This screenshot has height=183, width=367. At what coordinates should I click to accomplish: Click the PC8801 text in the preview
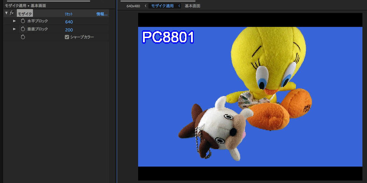[x=168, y=37]
